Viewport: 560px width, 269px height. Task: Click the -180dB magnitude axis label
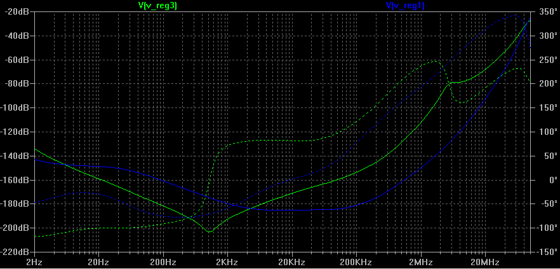coord(15,204)
